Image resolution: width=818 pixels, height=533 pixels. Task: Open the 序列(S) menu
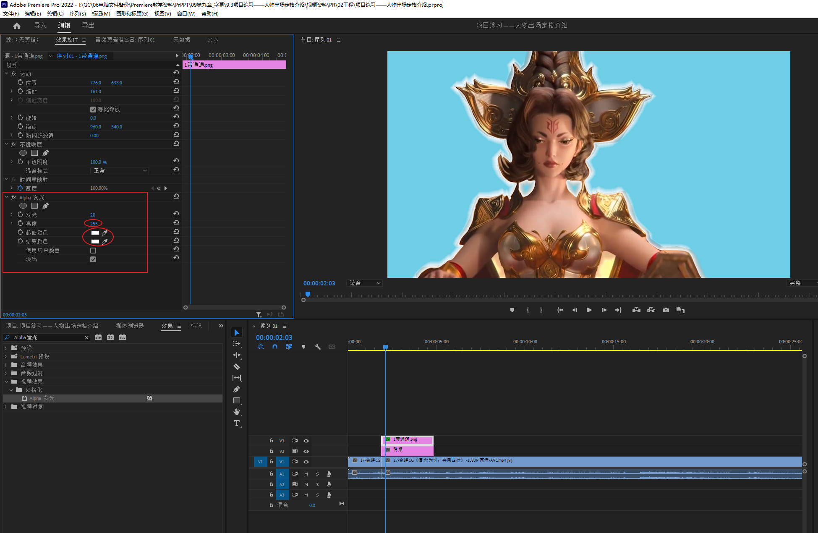[78, 14]
